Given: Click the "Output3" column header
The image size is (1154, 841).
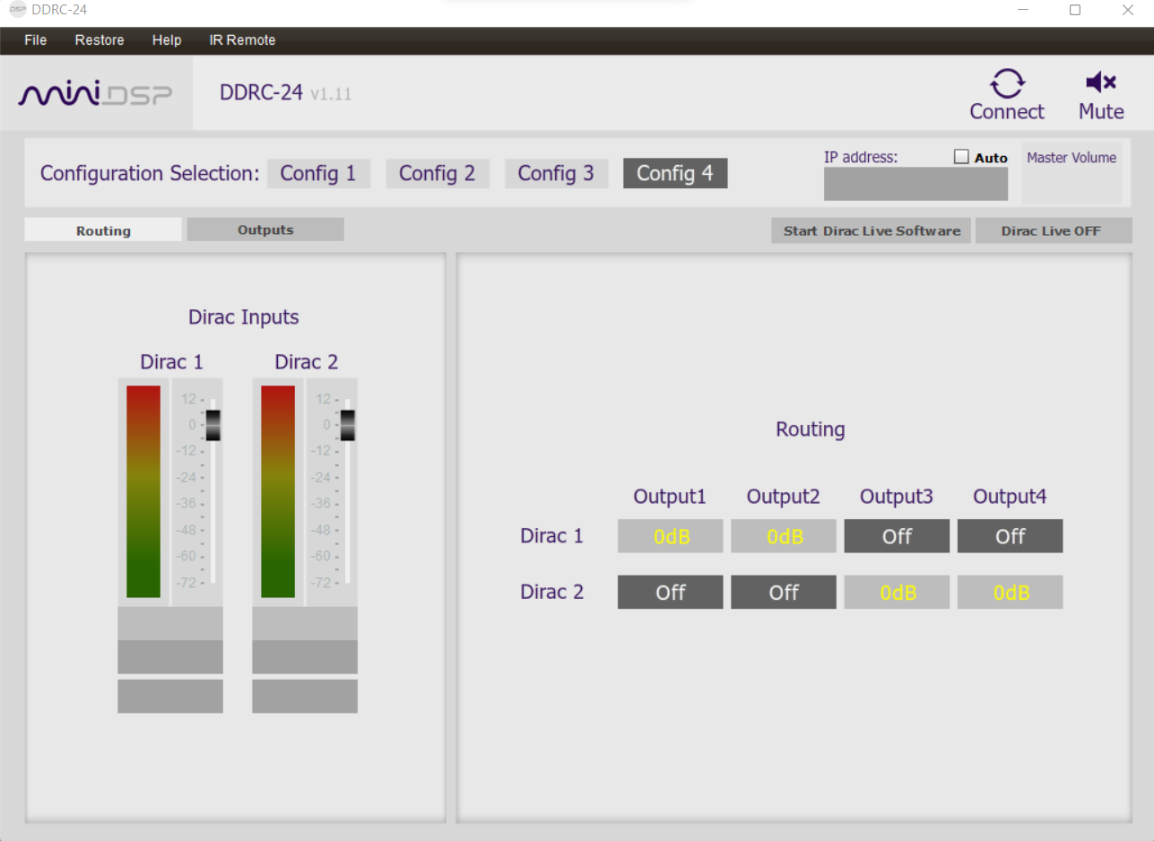Looking at the screenshot, I should pyautogui.click(x=897, y=496).
